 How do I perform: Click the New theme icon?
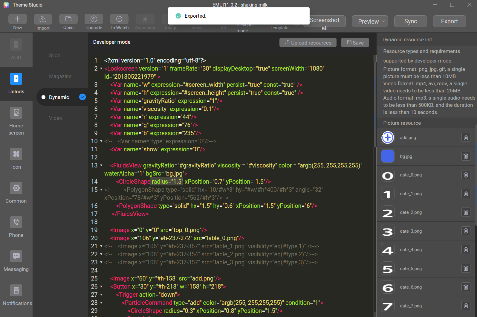coord(17,19)
